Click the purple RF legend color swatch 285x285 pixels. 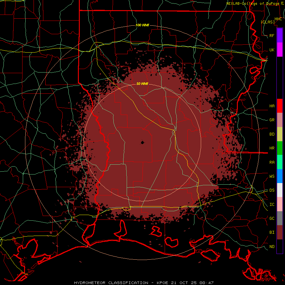point(280,35)
